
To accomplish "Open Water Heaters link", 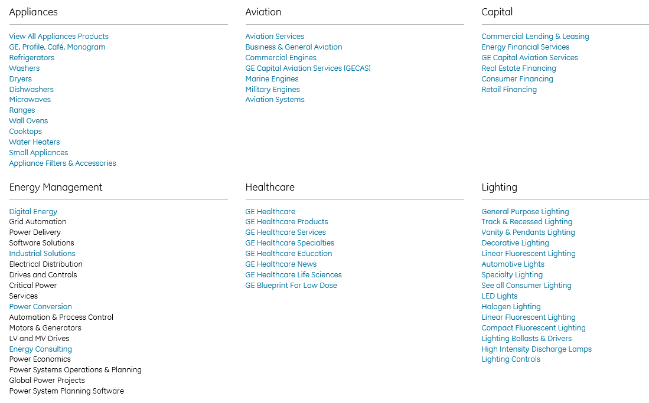I will 34,142.
